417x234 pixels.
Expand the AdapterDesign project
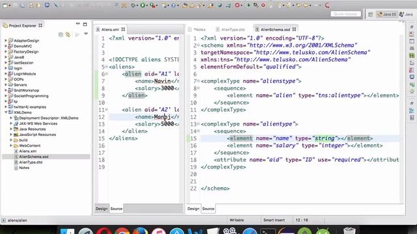tap(6, 40)
